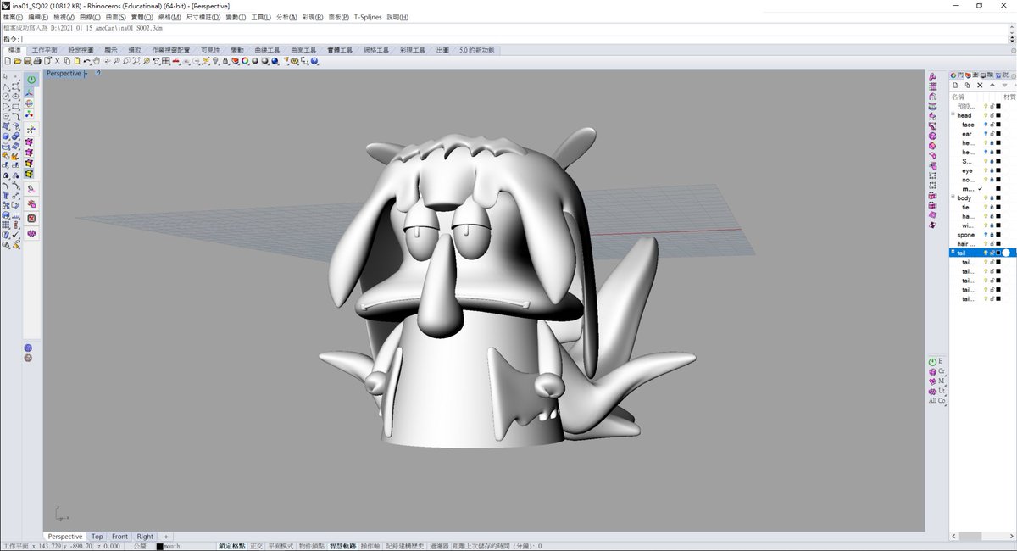Click the purple flower icon in left toolbar
Viewport: 1017px width, 551px height.
[31, 232]
